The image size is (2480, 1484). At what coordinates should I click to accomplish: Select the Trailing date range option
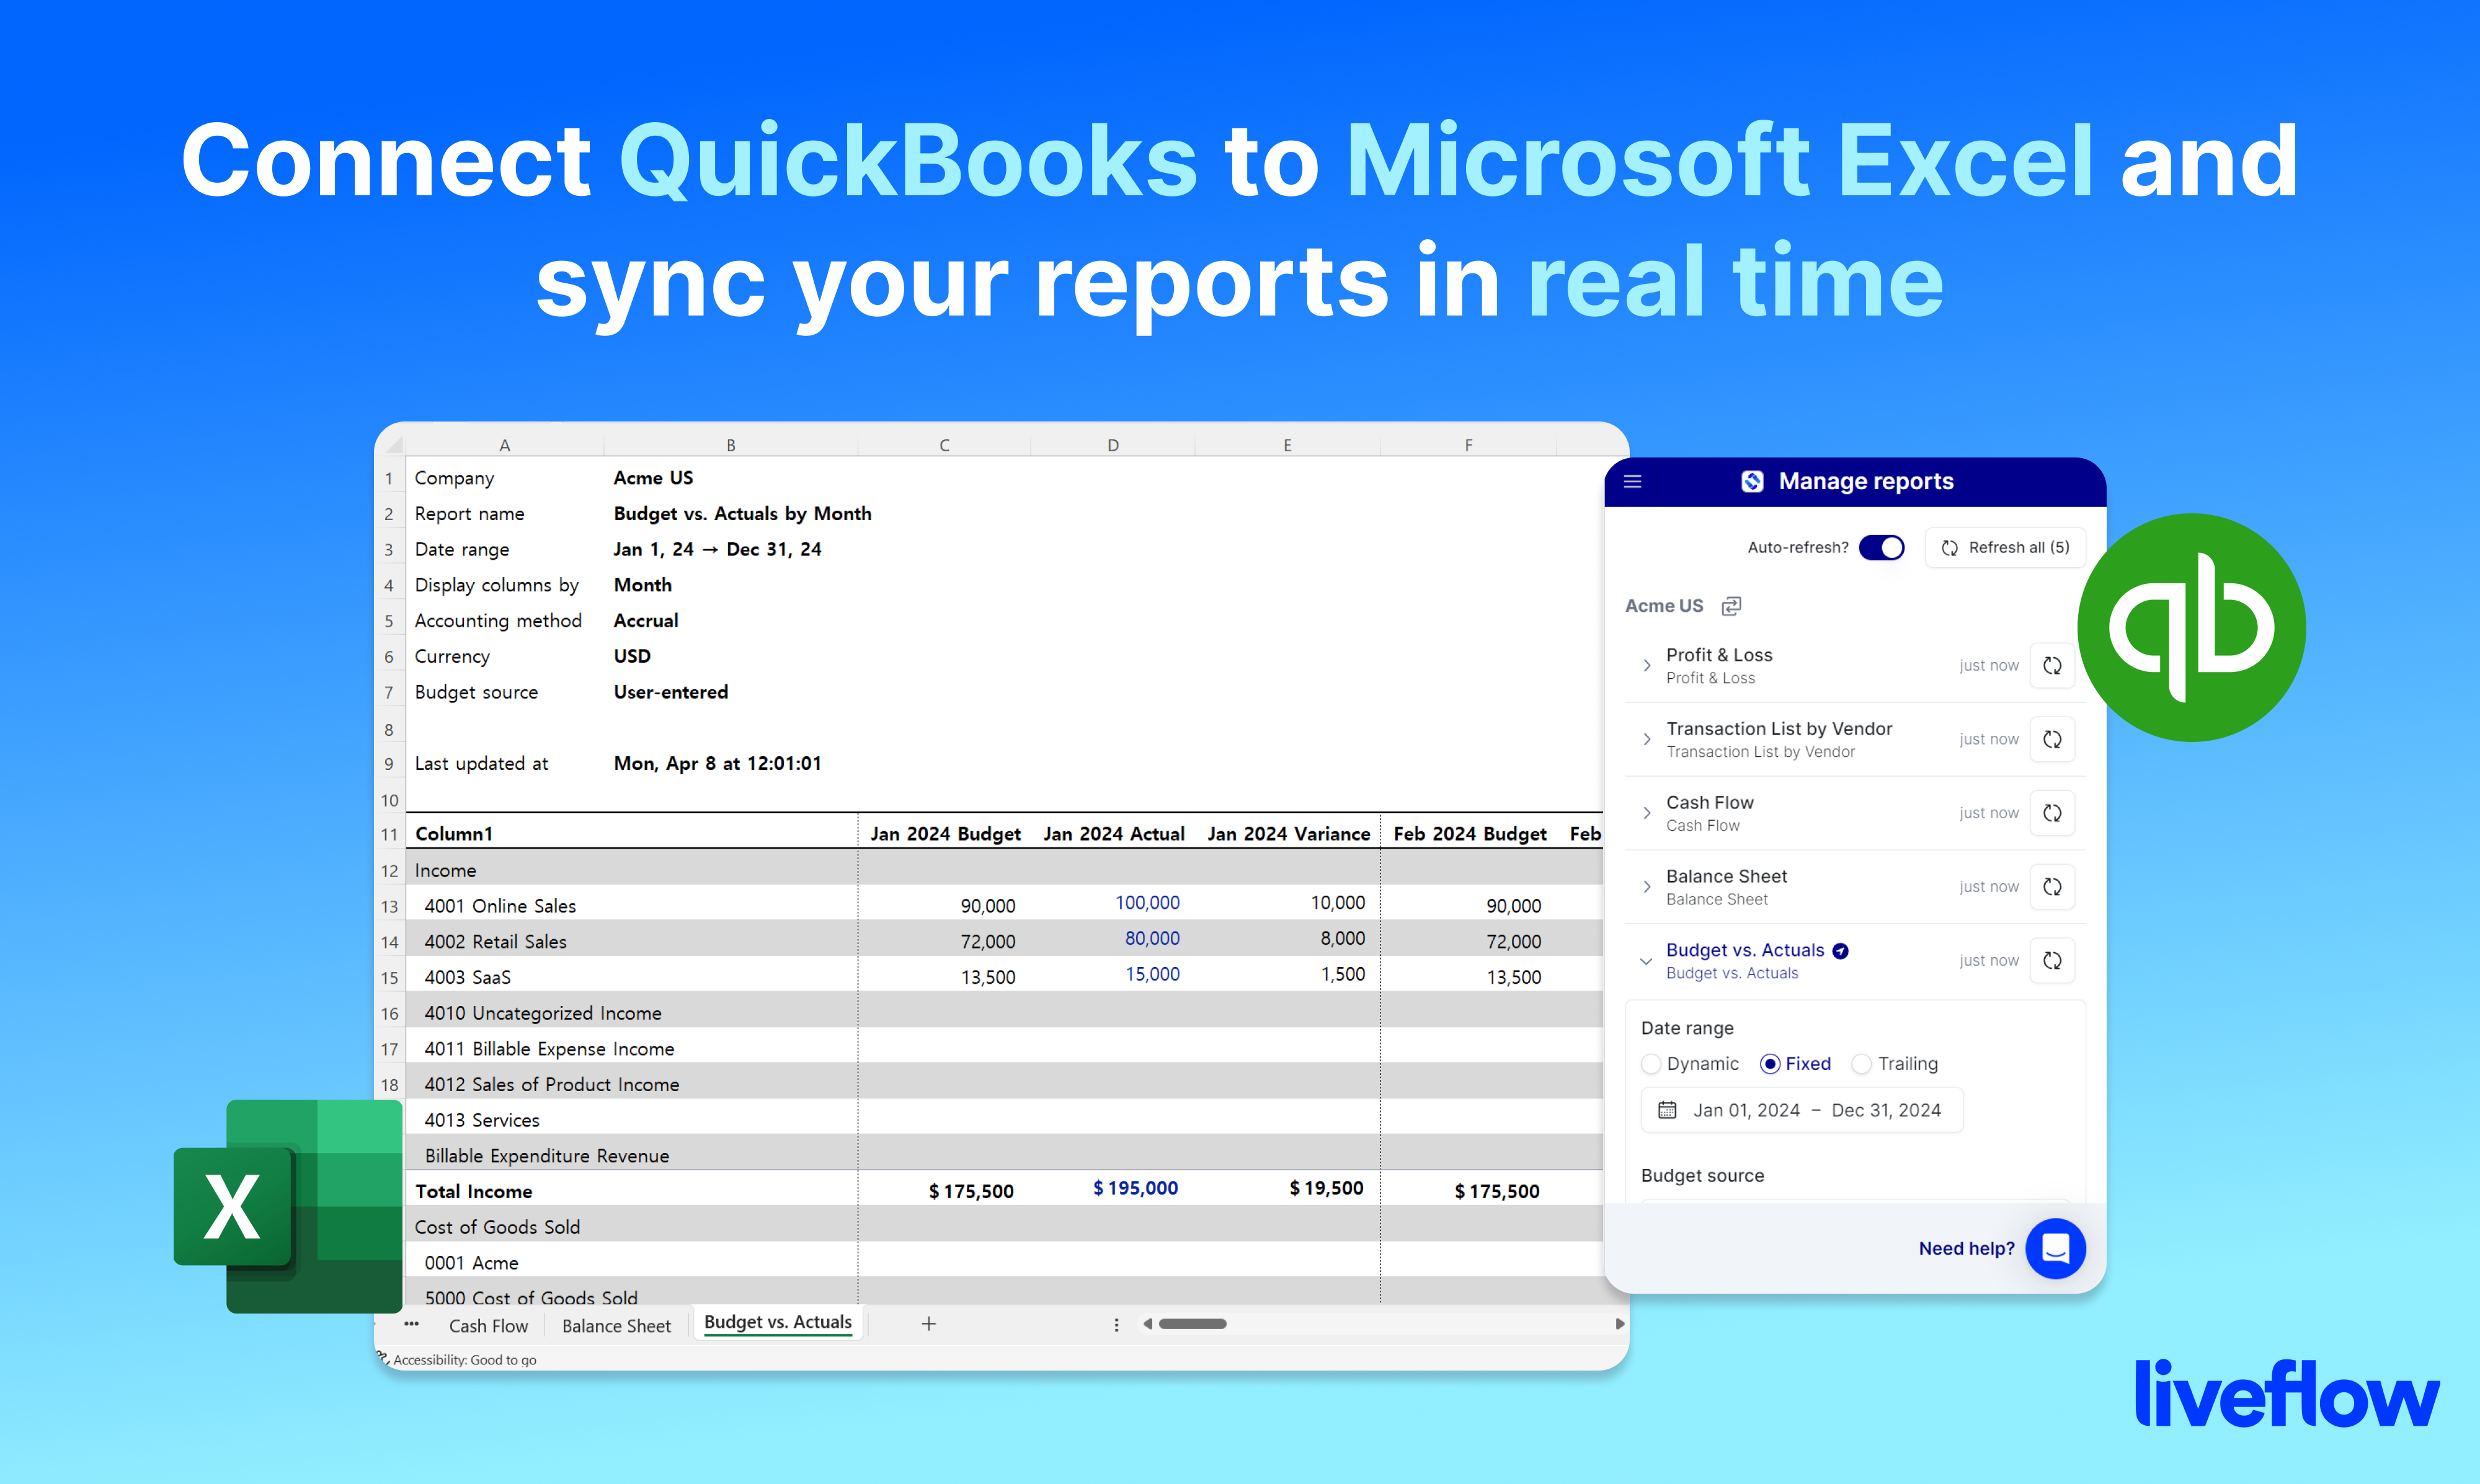[x=1862, y=1064]
